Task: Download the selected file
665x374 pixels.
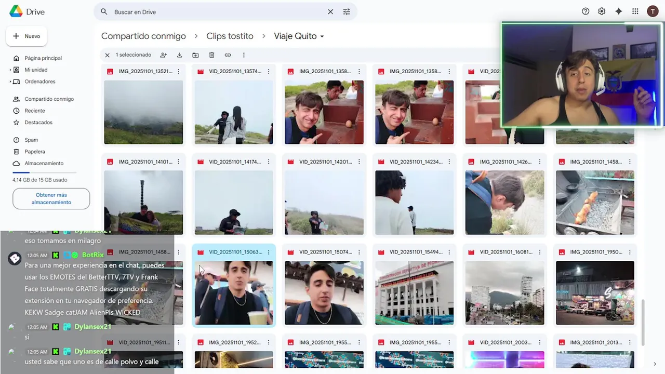Action: tap(180, 55)
